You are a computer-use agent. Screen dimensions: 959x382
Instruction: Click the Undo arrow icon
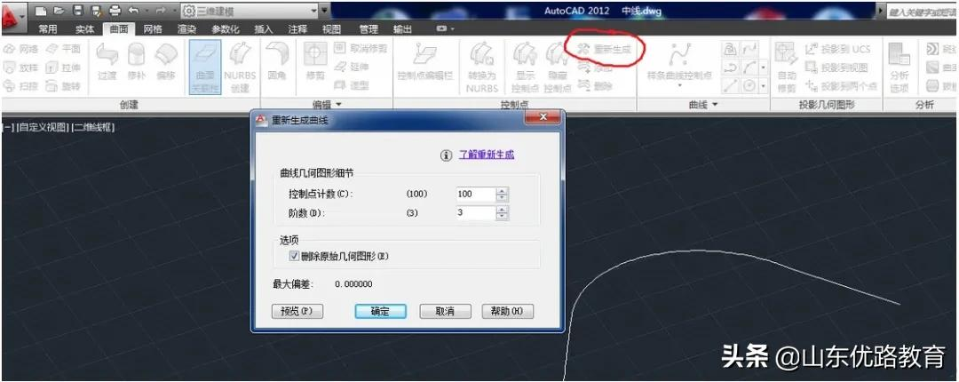tap(133, 11)
